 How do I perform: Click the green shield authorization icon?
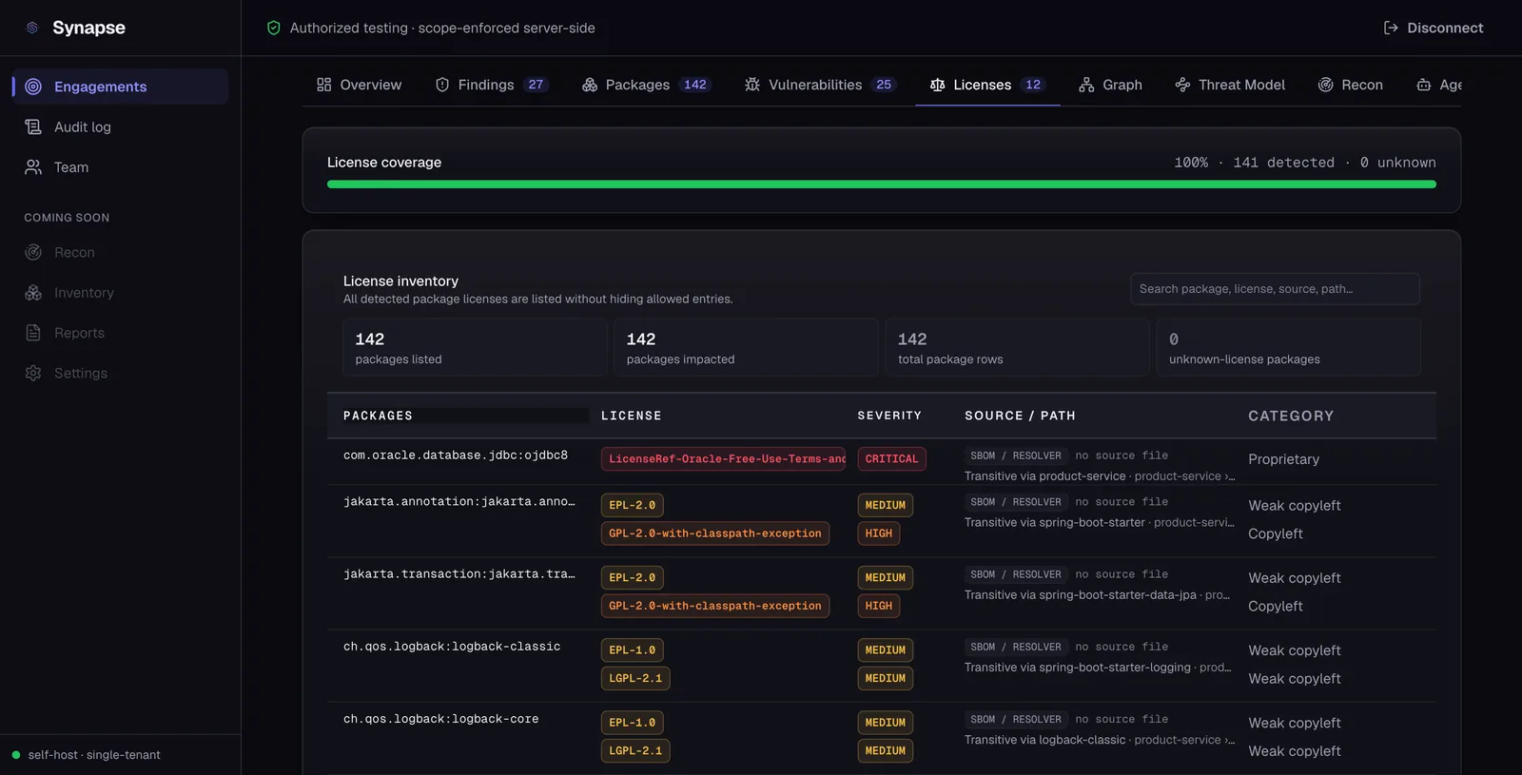click(274, 28)
